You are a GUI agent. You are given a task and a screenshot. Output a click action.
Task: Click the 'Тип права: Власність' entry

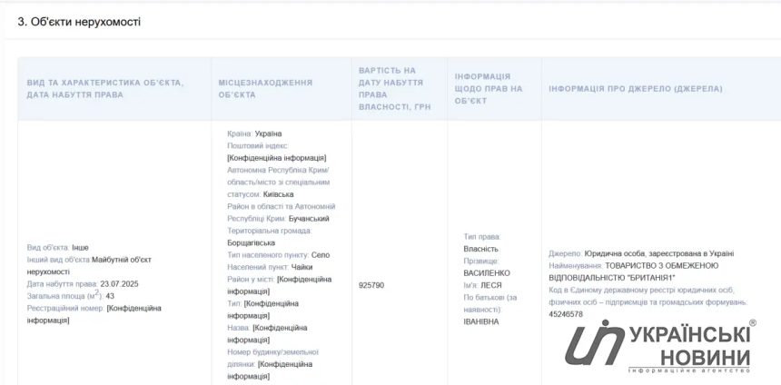[x=481, y=242]
